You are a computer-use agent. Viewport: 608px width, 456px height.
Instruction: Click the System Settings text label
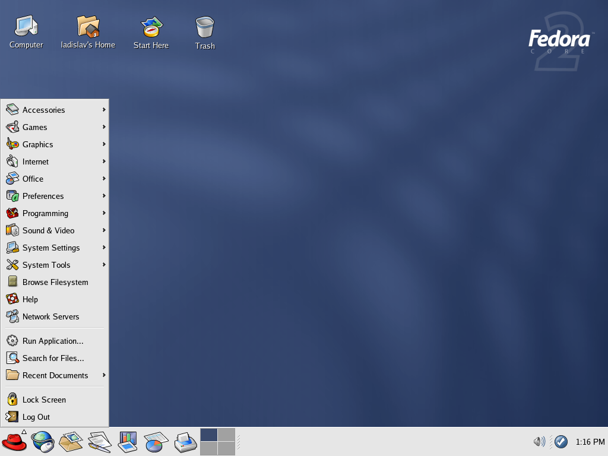coord(51,248)
